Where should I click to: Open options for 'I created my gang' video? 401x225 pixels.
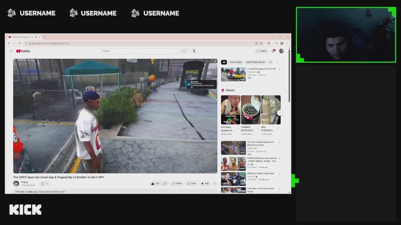pyautogui.click(x=279, y=69)
